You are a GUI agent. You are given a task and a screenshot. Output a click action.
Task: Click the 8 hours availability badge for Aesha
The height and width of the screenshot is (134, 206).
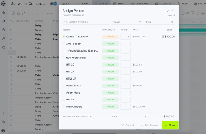tap(110, 100)
